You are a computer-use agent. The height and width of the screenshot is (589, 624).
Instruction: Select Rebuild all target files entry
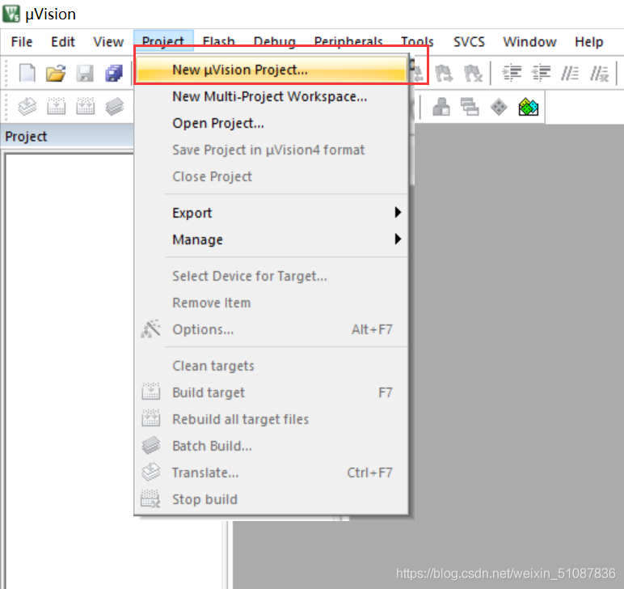coord(271,419)
